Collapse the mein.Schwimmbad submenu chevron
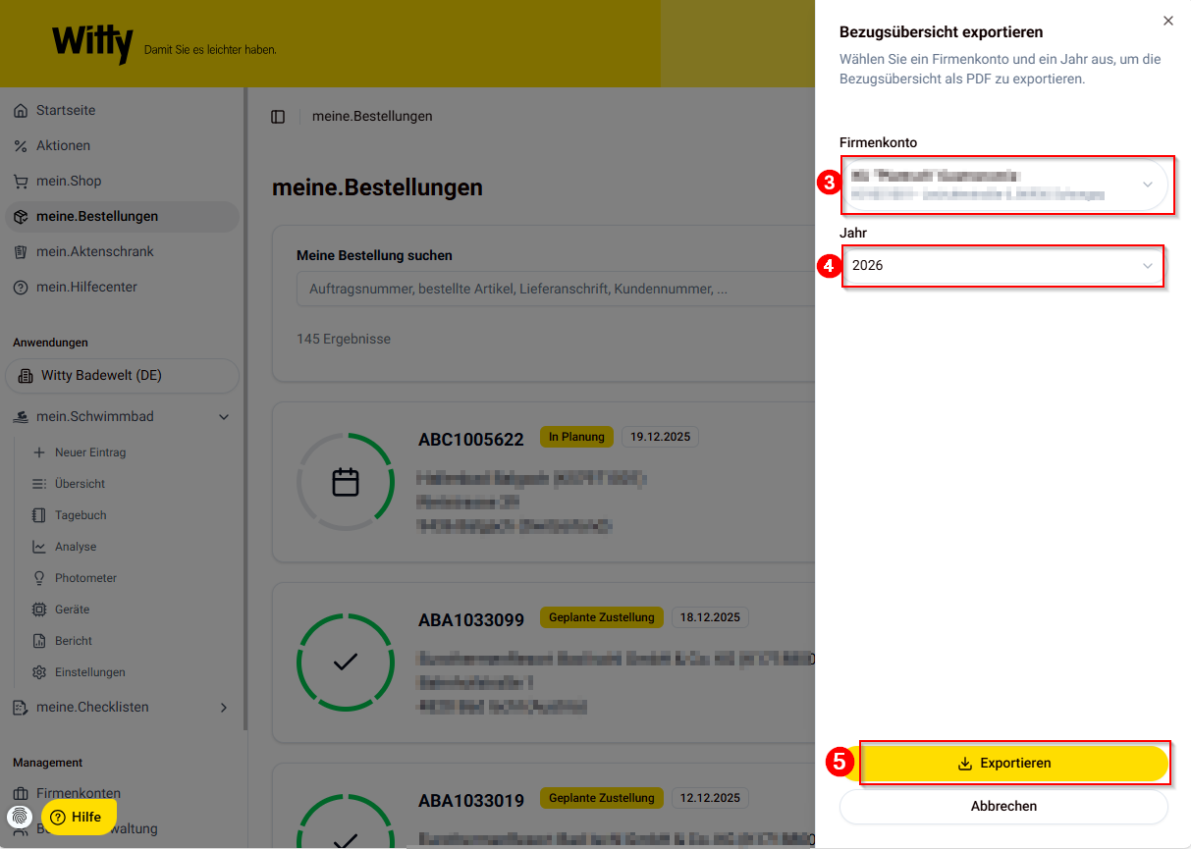The width and height of the screenshot is (1191, 849). pos(224,417)
